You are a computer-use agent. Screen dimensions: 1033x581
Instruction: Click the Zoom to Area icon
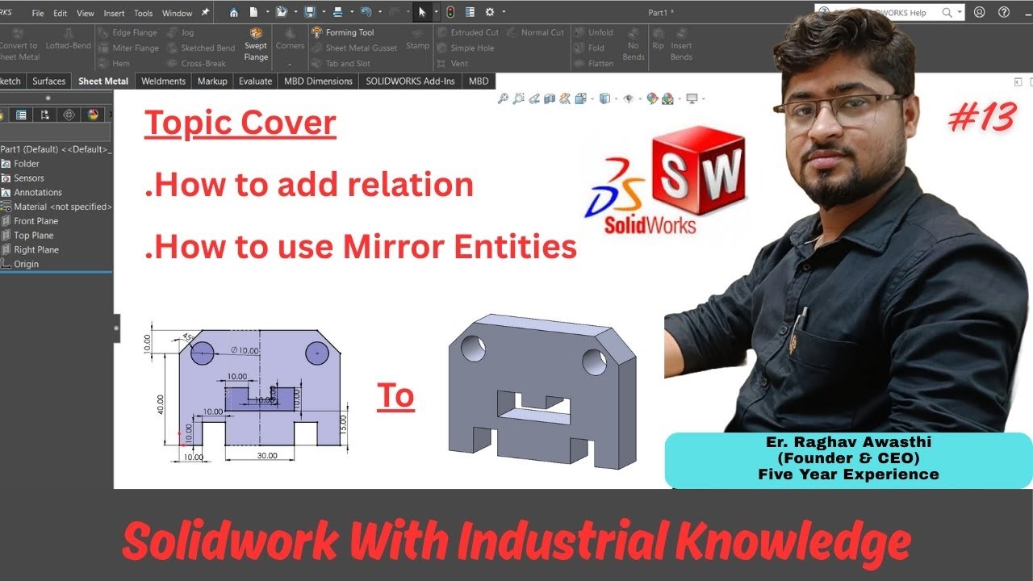(519, 98)
